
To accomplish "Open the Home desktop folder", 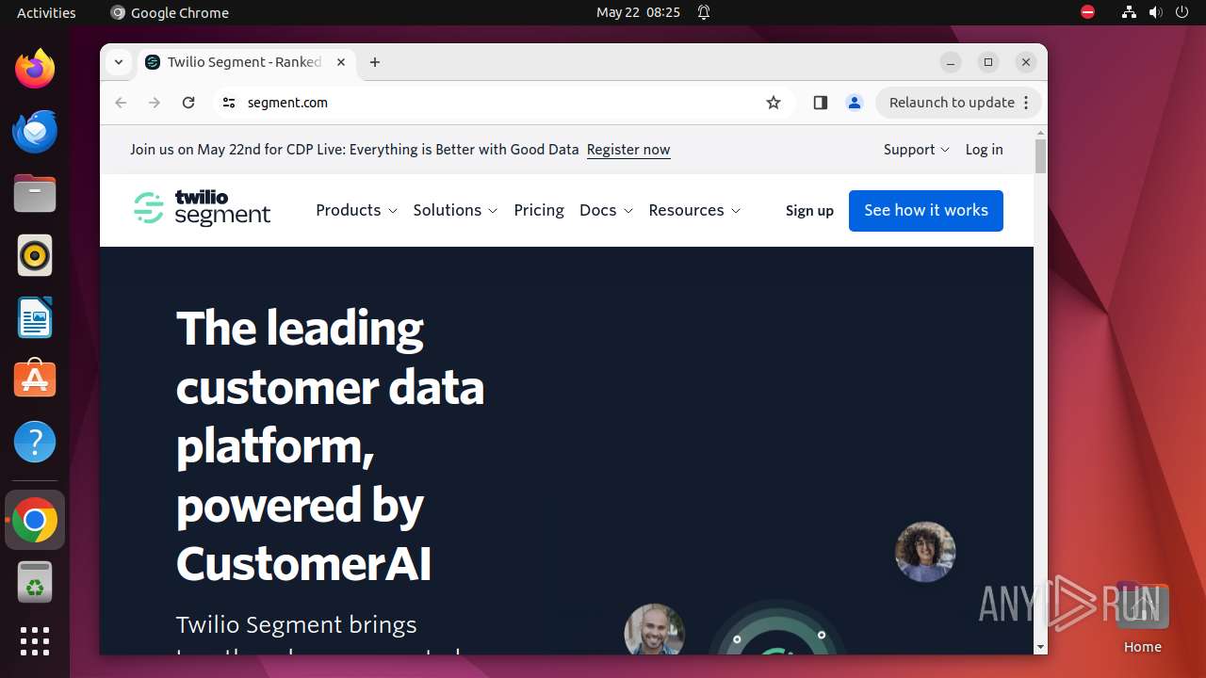I will click(x=1142, y=618).
